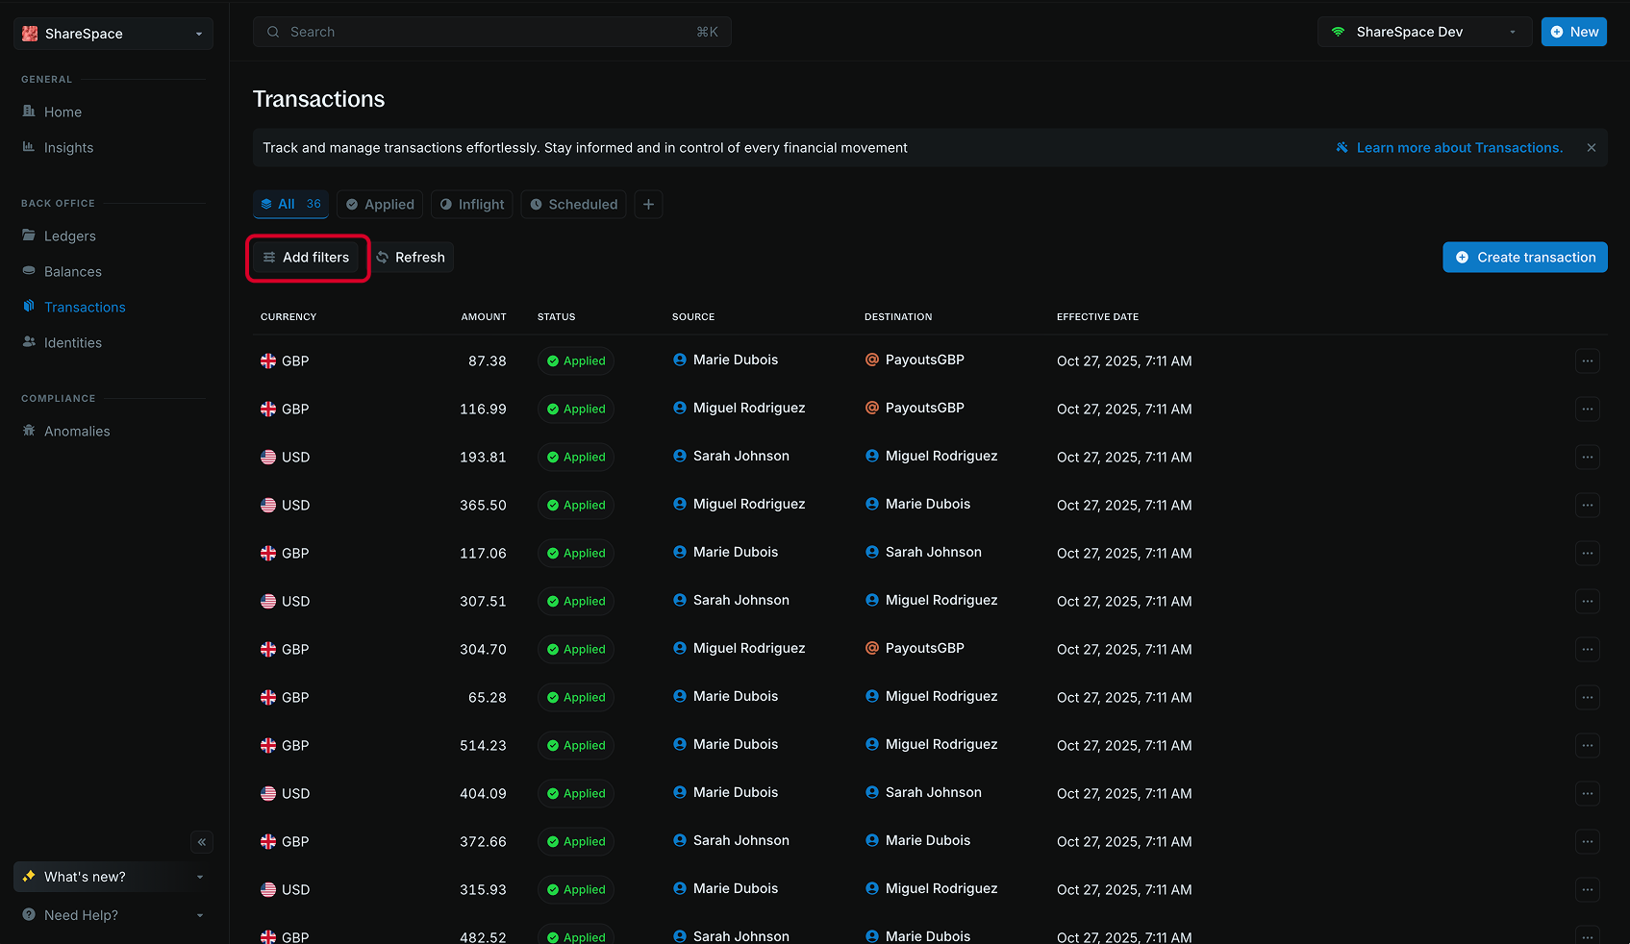Open Ledgers from the Back Office section
Image resolution: width=1630 pixels, height=944 pixels.
pyautogui.click(x=69, y=236)
